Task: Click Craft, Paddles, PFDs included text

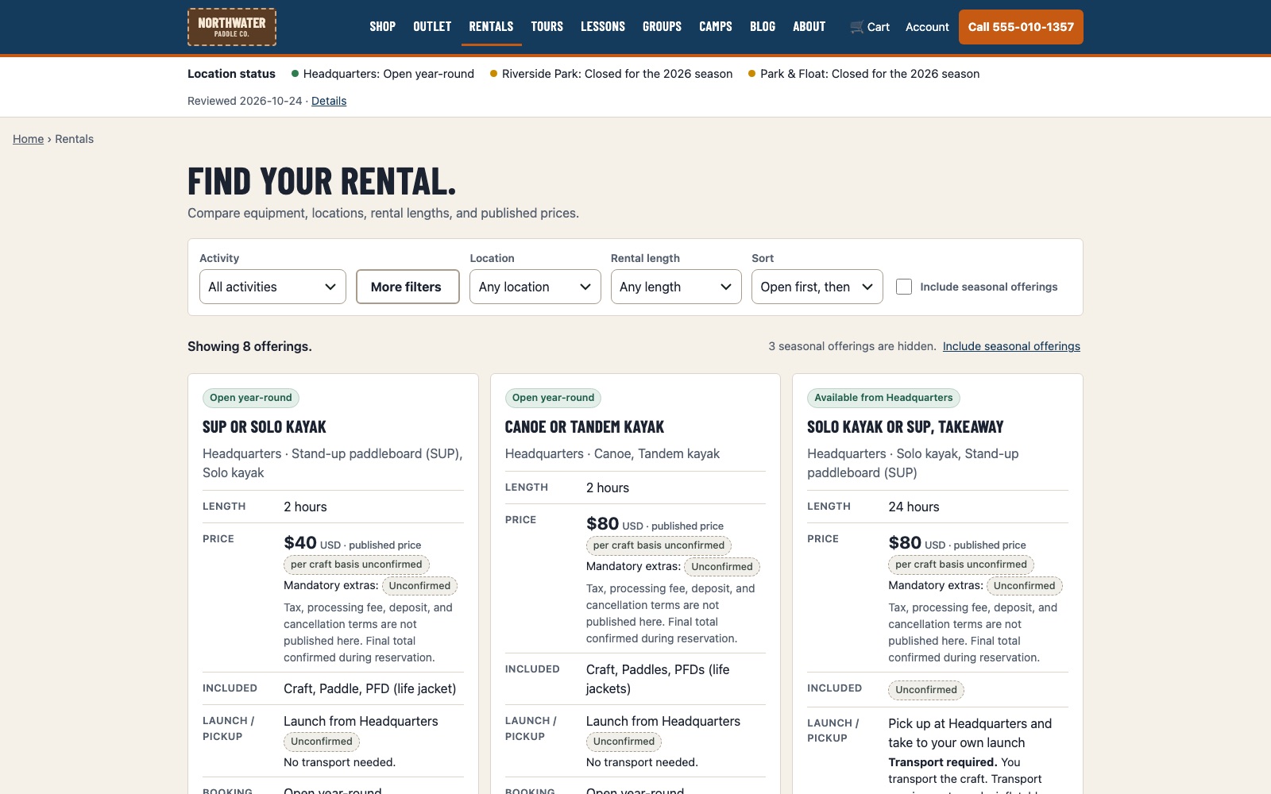Action: pyautogui.click(x=658, y=679)
